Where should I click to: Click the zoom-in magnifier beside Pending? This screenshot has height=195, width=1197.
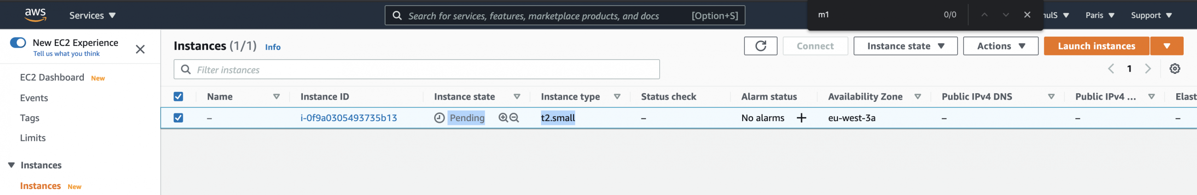pyautogui.click(x=503, y=117)
